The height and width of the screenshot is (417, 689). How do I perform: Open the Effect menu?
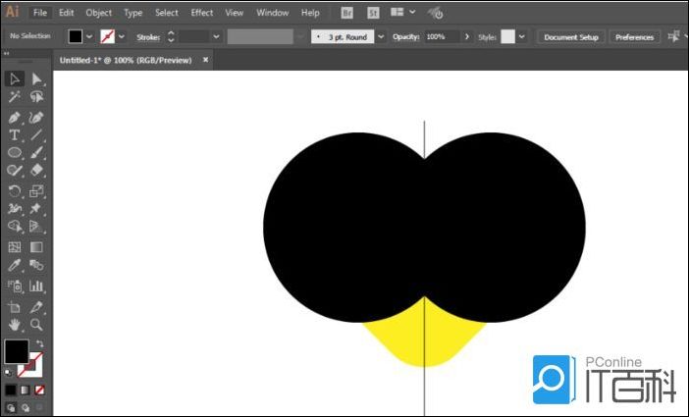(x=202, y=13)
